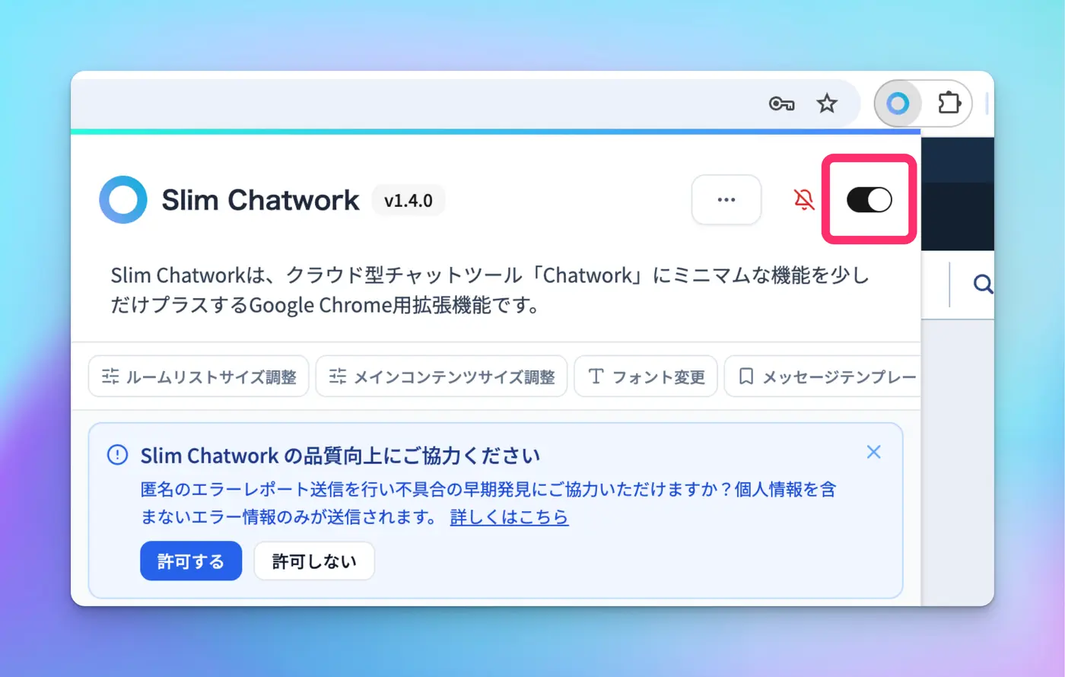The image size is (1065, 677).
Task: Select the フォント変更 tab
Action: tap(646, 377)
